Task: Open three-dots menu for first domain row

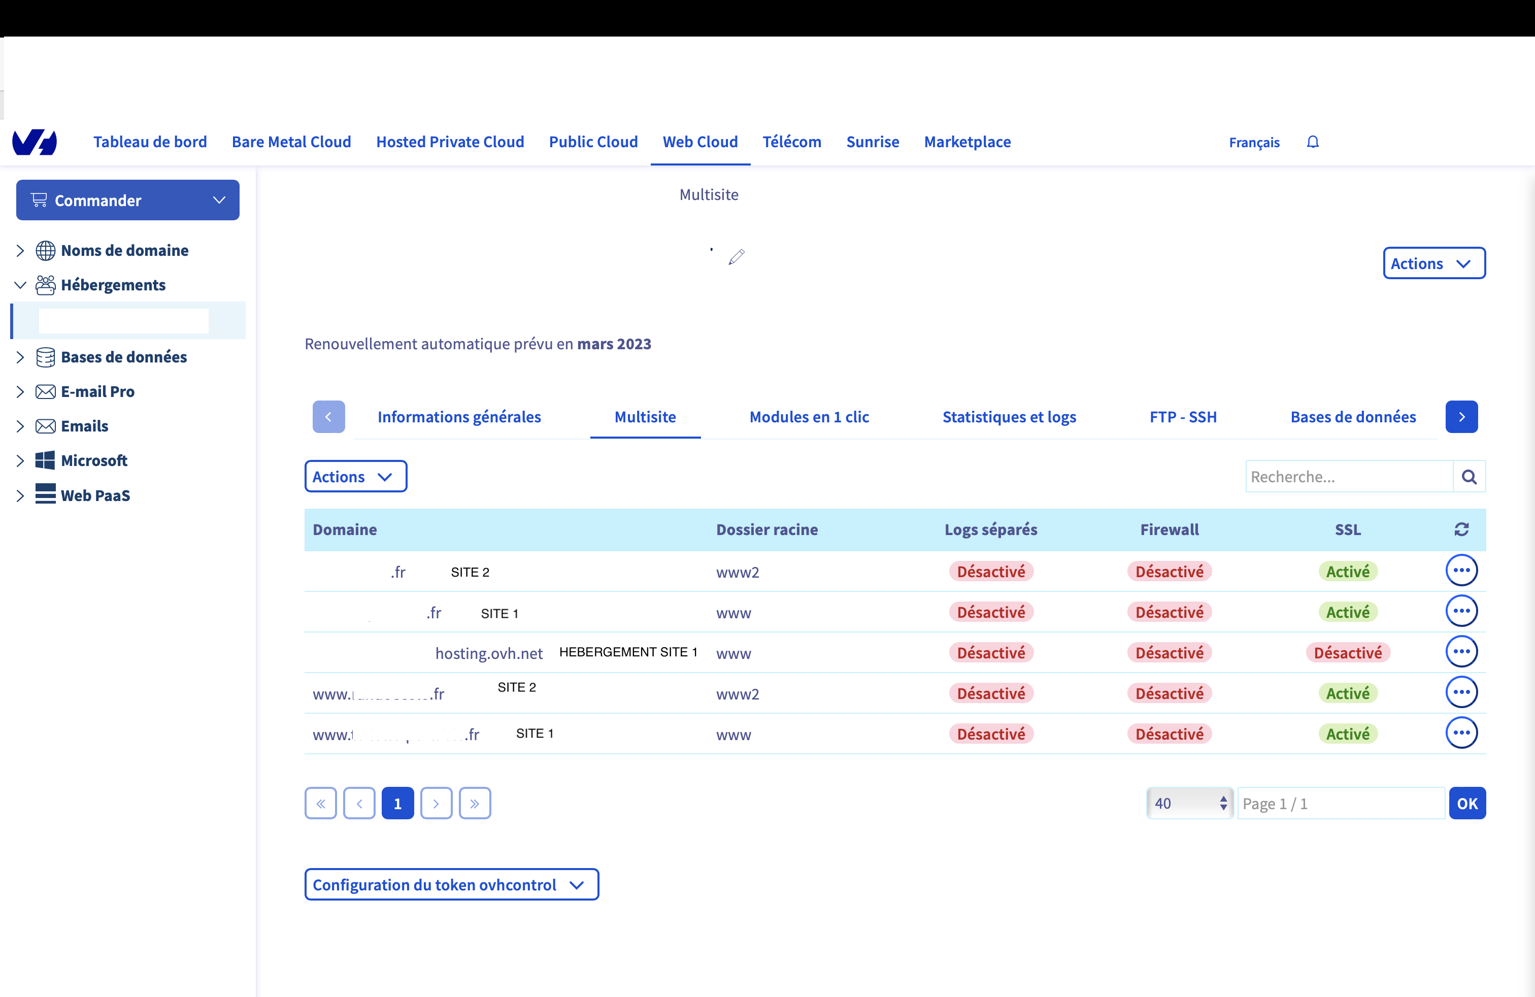Action: click(1461, 571)
